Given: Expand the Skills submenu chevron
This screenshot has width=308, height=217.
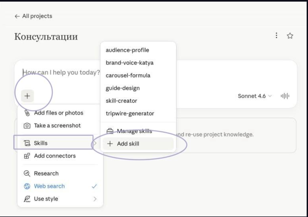Looking at the screenshot, I should (x=95, y=143).
